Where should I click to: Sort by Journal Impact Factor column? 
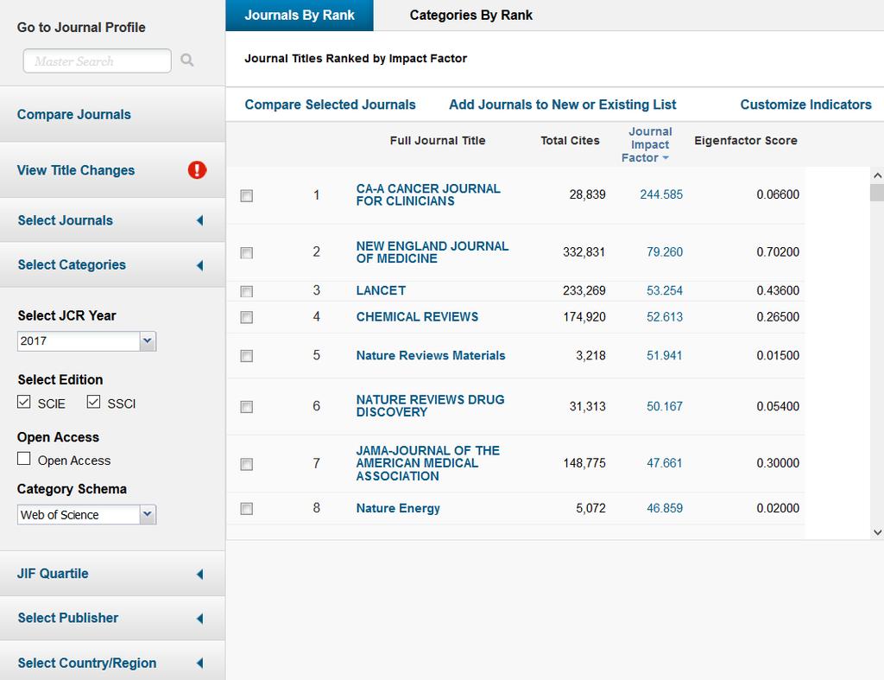tap(649, 144)
